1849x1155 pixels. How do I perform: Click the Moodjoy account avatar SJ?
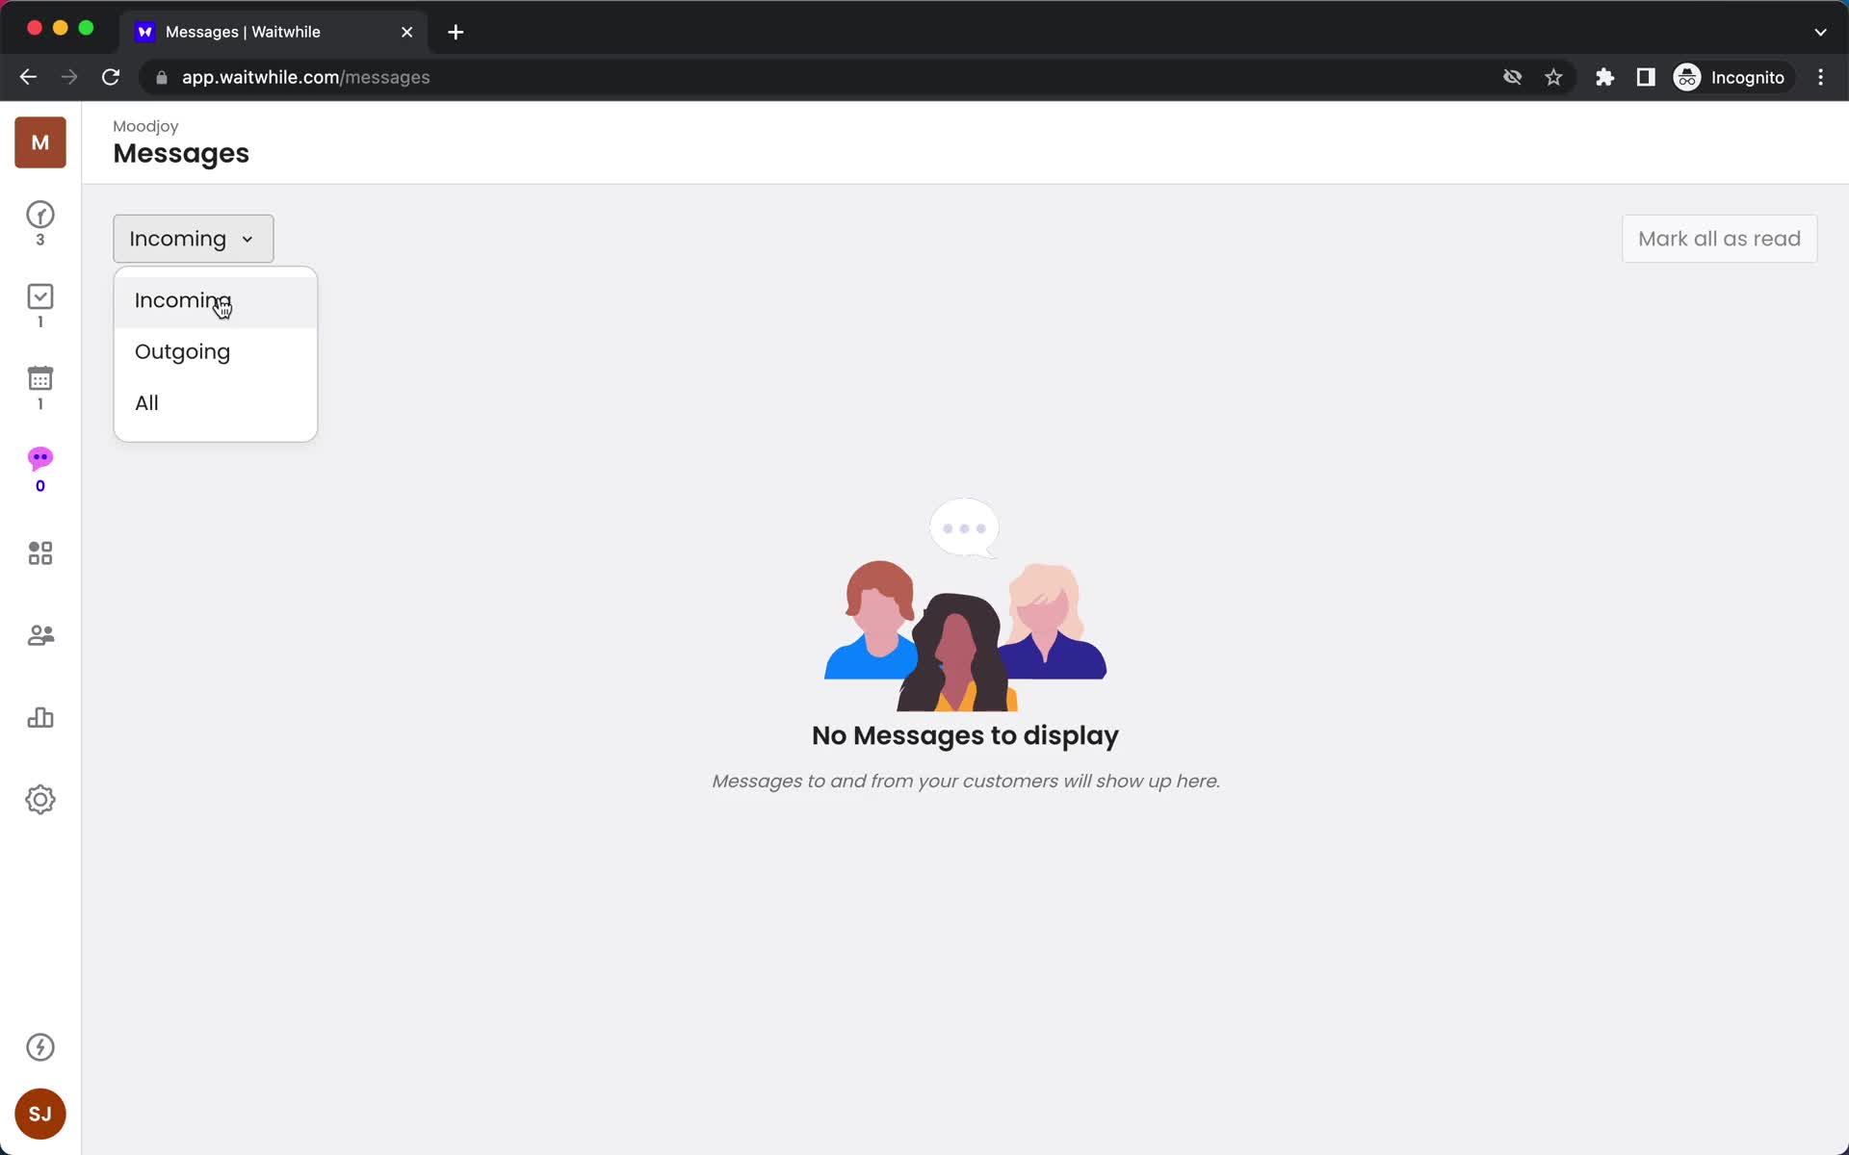pos(39,1114)
